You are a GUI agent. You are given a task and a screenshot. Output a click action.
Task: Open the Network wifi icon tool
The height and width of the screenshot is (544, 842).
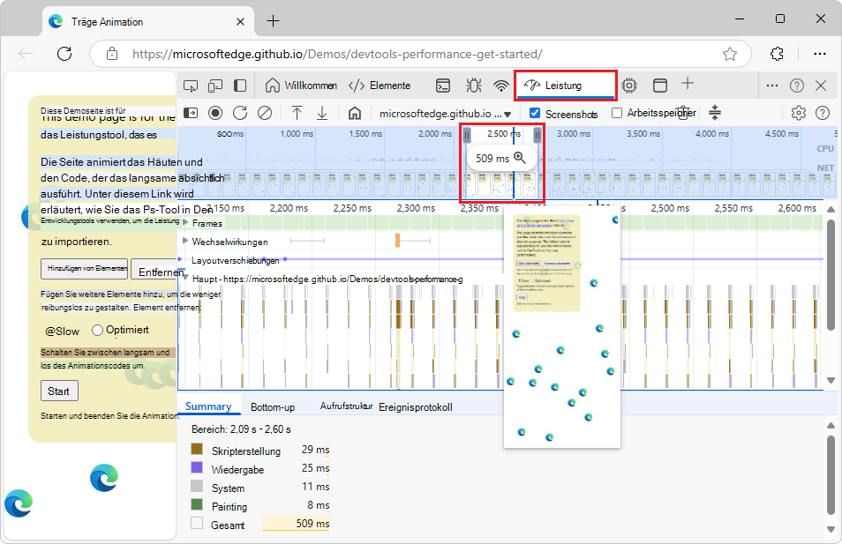pos(501,86)
